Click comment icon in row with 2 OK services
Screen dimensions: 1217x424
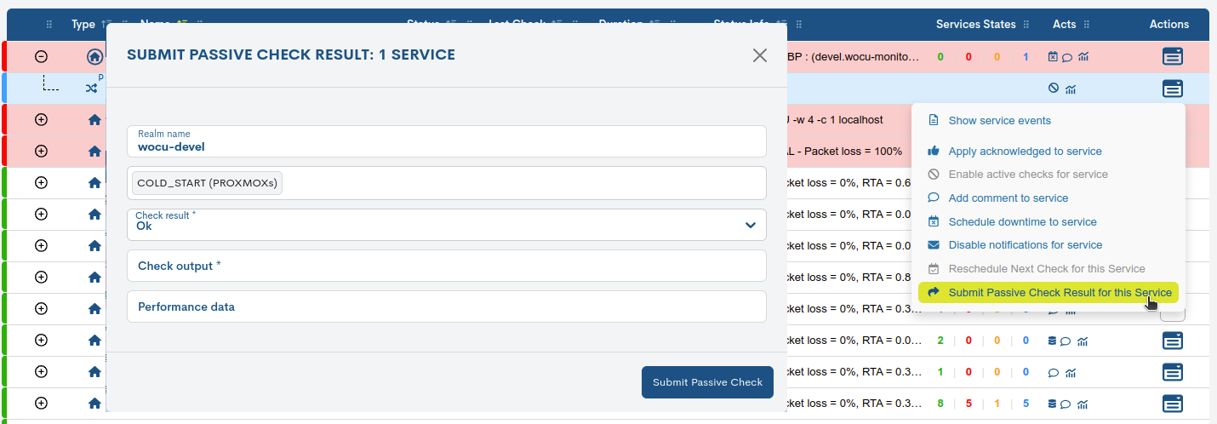coord(1066,341)
